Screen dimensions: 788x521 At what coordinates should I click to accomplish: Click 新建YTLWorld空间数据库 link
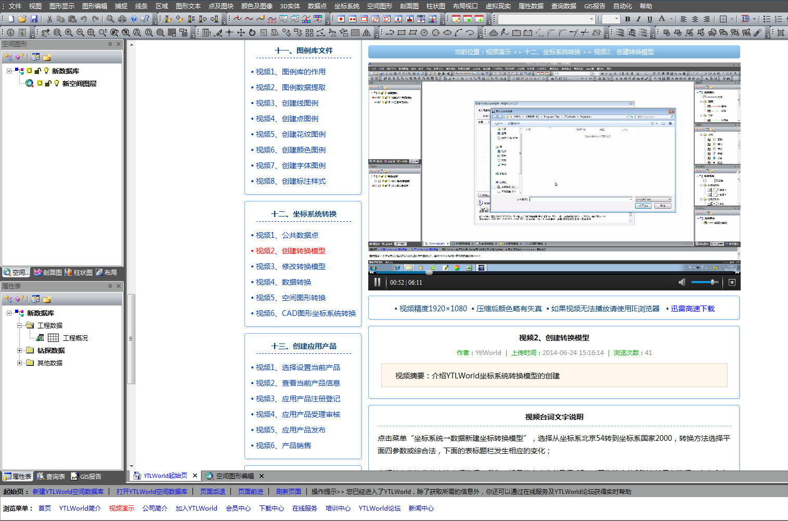pos(68,491)
